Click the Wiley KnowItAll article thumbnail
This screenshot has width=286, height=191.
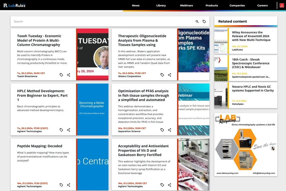(221, 41)
